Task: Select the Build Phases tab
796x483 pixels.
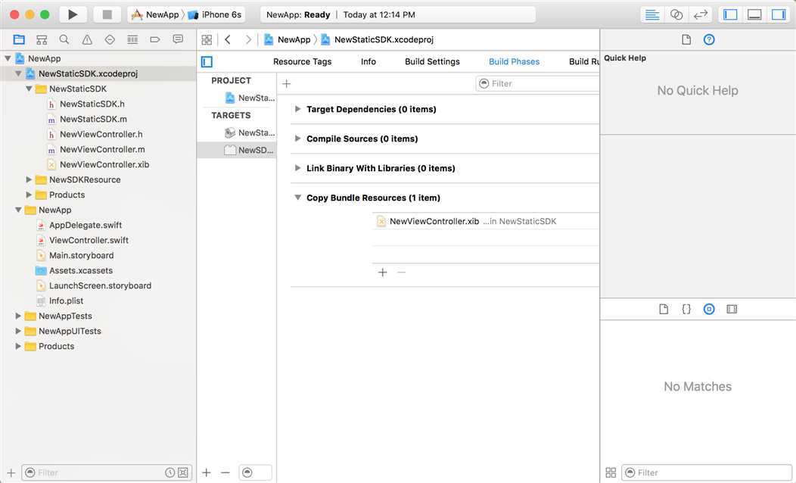Action: click(x=515, y=61)
